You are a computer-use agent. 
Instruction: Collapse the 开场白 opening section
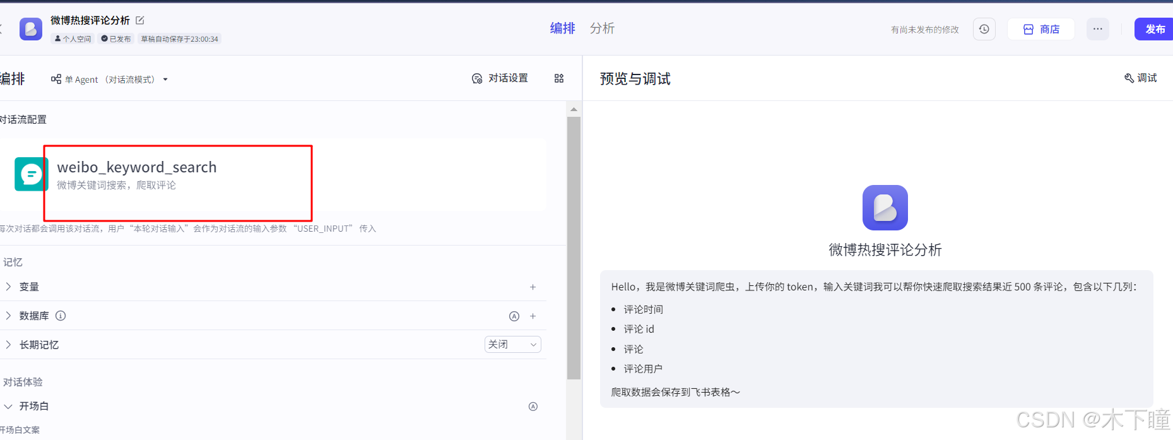point(8,406)
